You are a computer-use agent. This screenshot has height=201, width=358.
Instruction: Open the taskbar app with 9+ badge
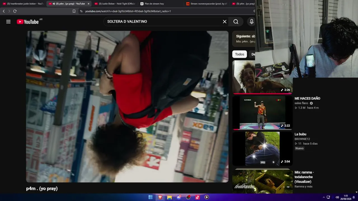tap(179, 197)
